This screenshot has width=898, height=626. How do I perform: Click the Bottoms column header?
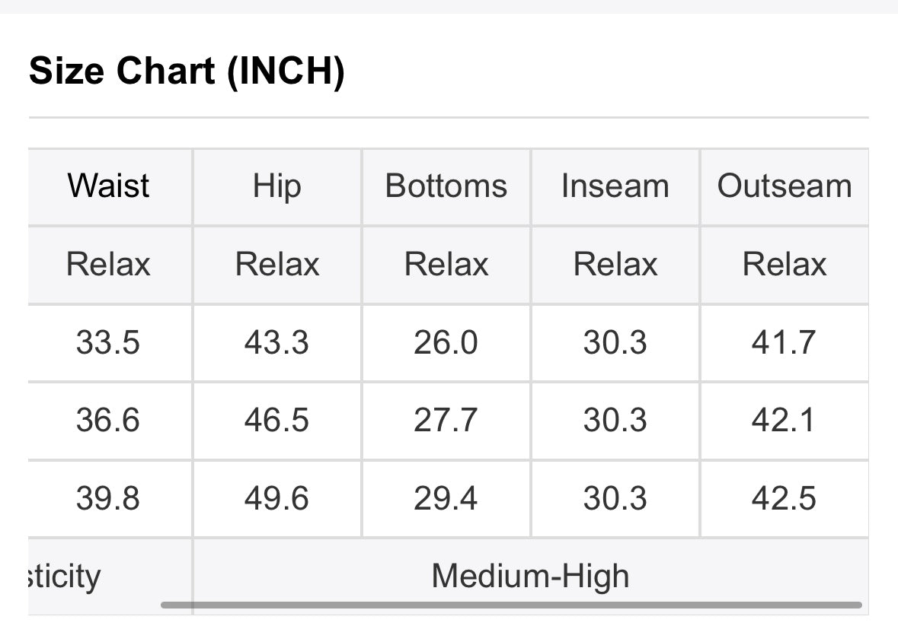click(446, 186)
